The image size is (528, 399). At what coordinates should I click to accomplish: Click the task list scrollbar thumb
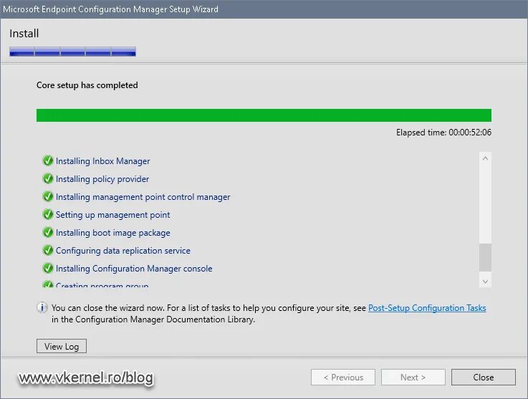(485, 257)
